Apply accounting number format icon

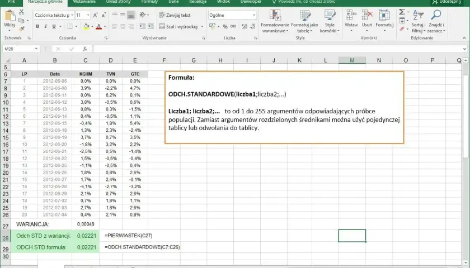coord(212,26)
